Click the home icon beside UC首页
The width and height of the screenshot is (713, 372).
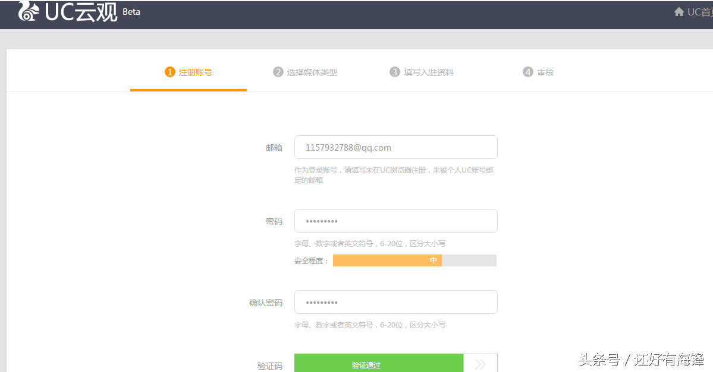click(679, 11)
